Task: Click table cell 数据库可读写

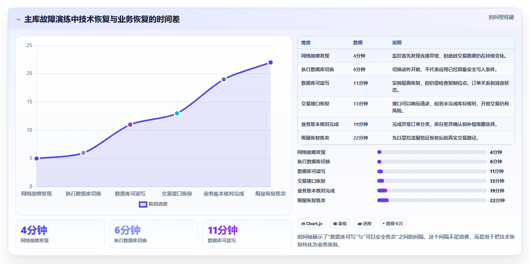Action: (315, 83)
